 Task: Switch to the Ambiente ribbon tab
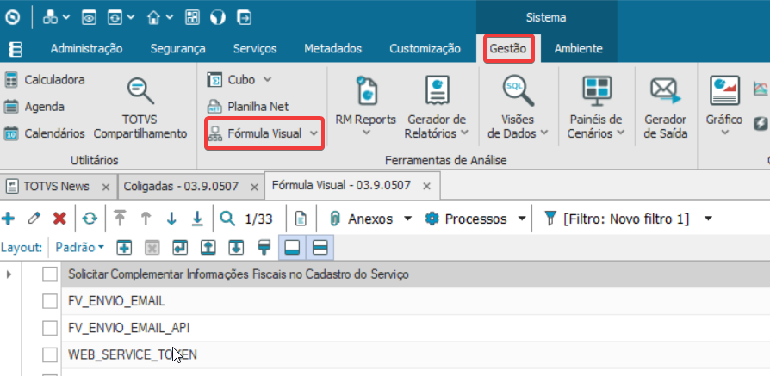coord(579,49)
